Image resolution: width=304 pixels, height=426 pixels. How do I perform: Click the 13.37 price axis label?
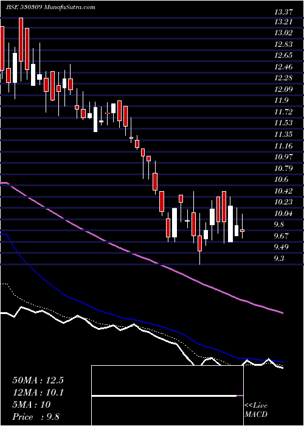(283, 12)
